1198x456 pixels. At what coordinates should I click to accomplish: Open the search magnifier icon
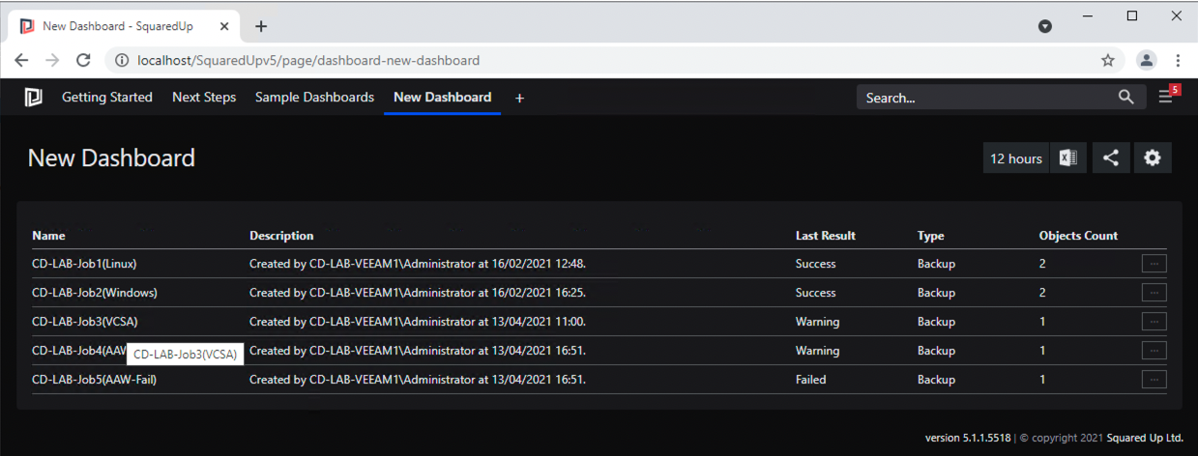(x=1125, y=97)
